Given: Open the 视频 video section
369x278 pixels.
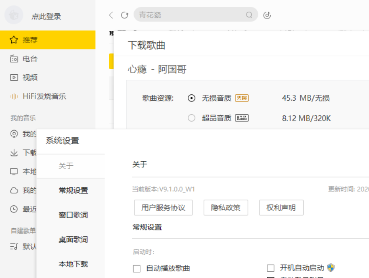Looking at the screenshot, I should (30, 78).
